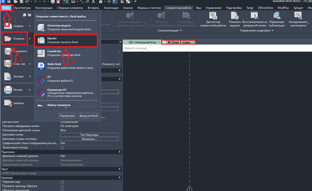Toggle the Обрезать вид checkbox

point(62,182)
